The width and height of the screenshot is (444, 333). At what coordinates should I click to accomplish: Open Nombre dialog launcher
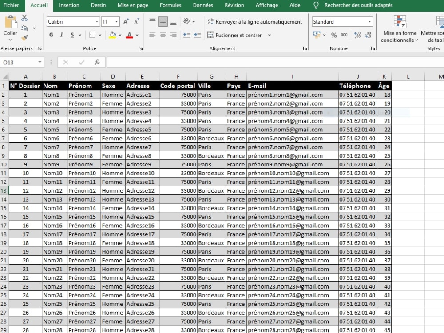tap(373, 48)
